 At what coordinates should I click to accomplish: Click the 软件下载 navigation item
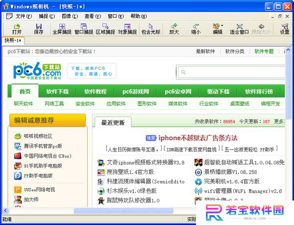click(57, 92)
